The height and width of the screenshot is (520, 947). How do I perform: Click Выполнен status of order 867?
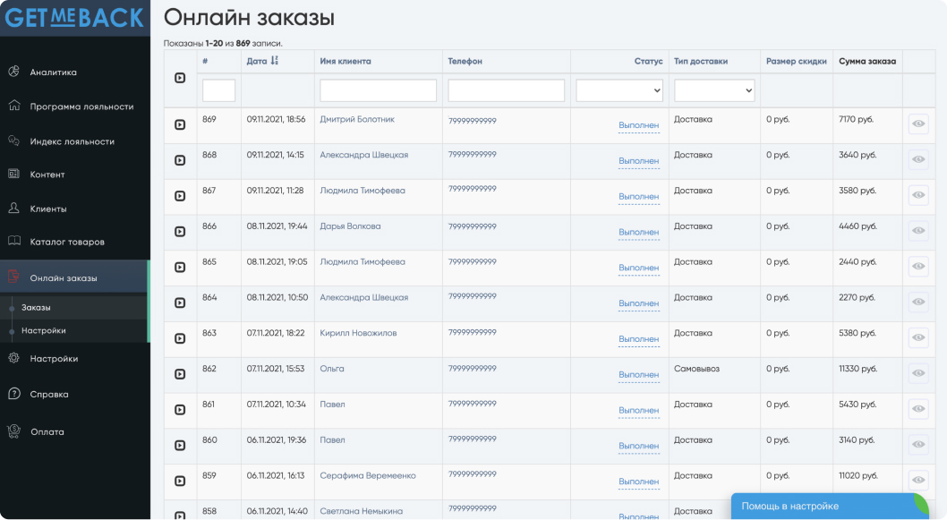638,197
